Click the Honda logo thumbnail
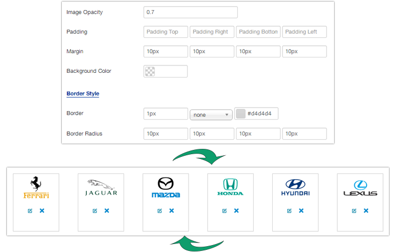This screenshot has width=398, height=252. pyautogui.click(x=231, y=187)
